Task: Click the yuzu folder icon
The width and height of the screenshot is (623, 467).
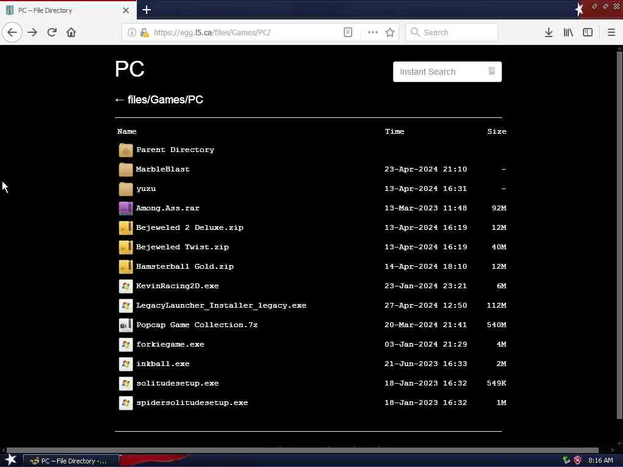Action: click(x=125, y=189)
